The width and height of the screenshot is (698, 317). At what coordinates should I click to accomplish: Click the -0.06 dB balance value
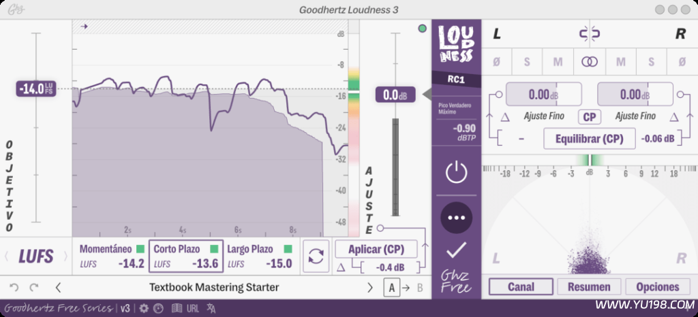pyautogui.click(x=658, y=139)
